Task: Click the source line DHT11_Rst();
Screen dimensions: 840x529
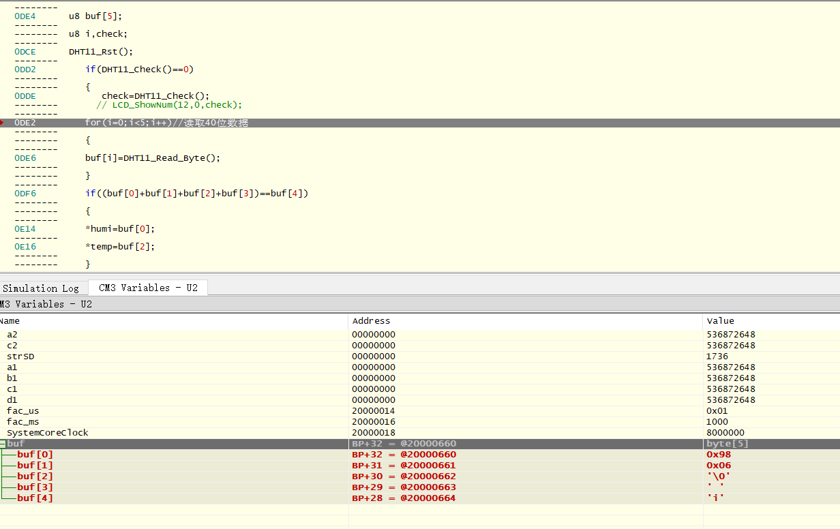Action: point(101,52)
